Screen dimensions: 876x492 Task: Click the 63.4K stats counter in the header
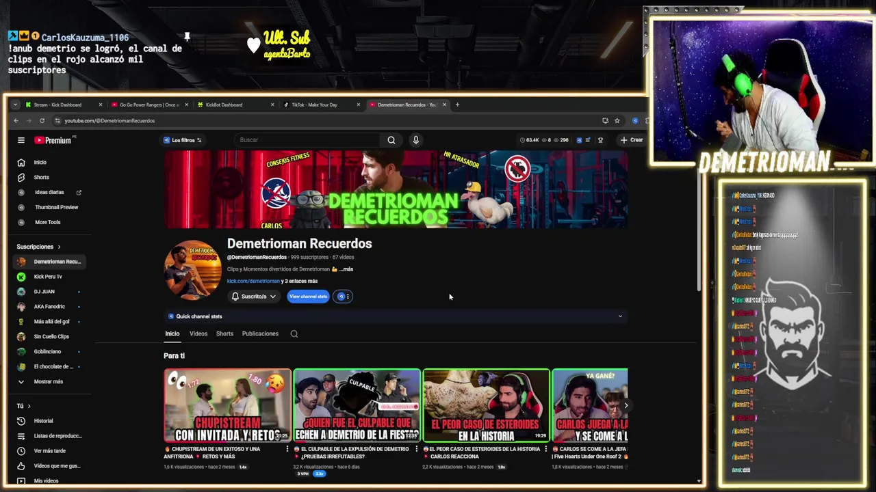(x=529, y=140)
